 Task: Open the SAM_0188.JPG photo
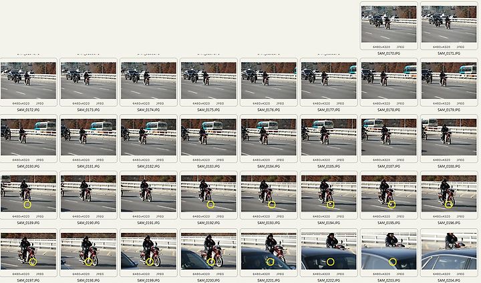[449, 137]
